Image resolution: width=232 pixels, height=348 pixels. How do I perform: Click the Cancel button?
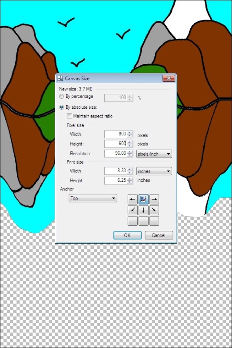159,235
